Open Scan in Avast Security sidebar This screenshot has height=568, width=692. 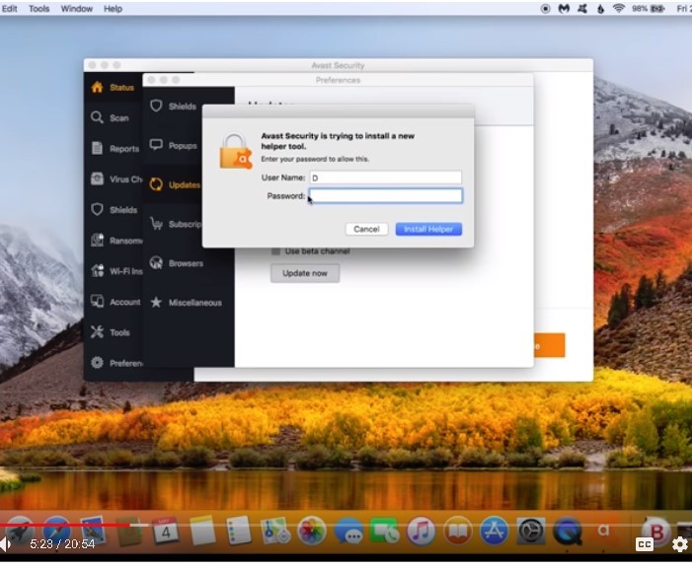tap(110, 117)
